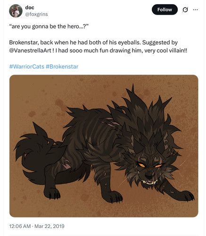Open the @VanestrellaArt mention
The height and width of the screenshot is (236, 206).
click(x=30, y=51)
